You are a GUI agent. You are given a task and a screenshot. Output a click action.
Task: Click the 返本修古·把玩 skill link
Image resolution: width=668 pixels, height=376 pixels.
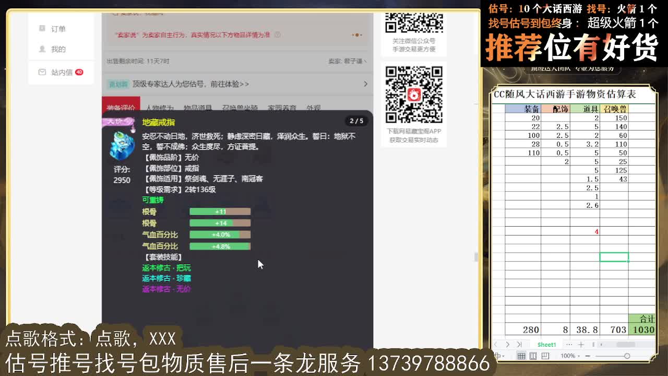(166, 267)
